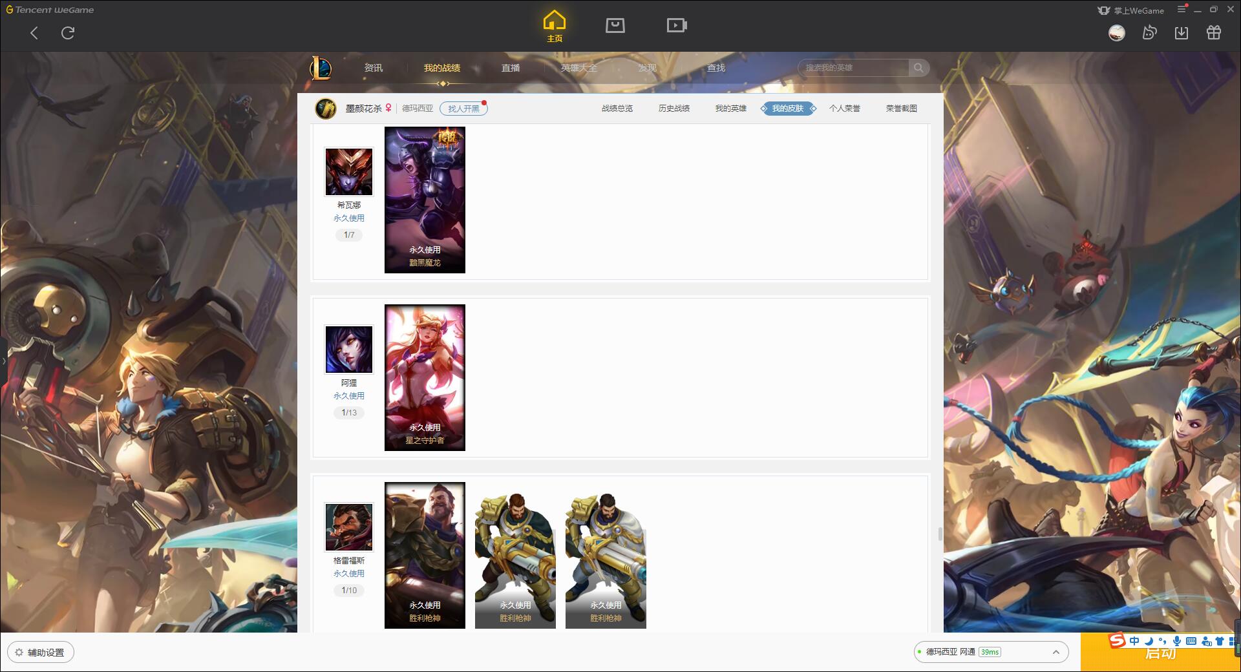Expand the 德玛西亚 网通 server selector

(x=990, y=652)
